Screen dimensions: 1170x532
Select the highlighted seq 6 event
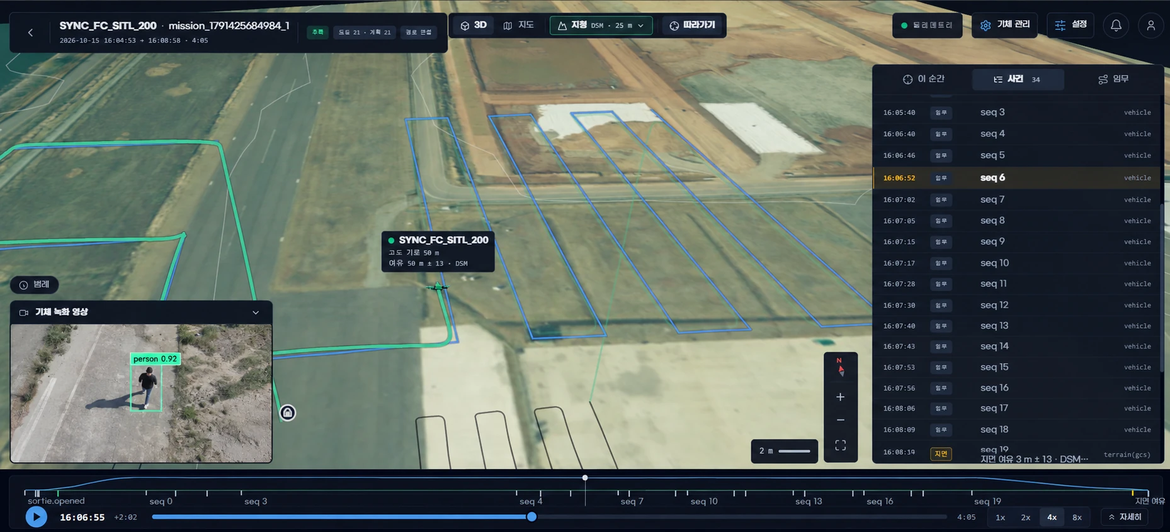tap(1016, 178)
